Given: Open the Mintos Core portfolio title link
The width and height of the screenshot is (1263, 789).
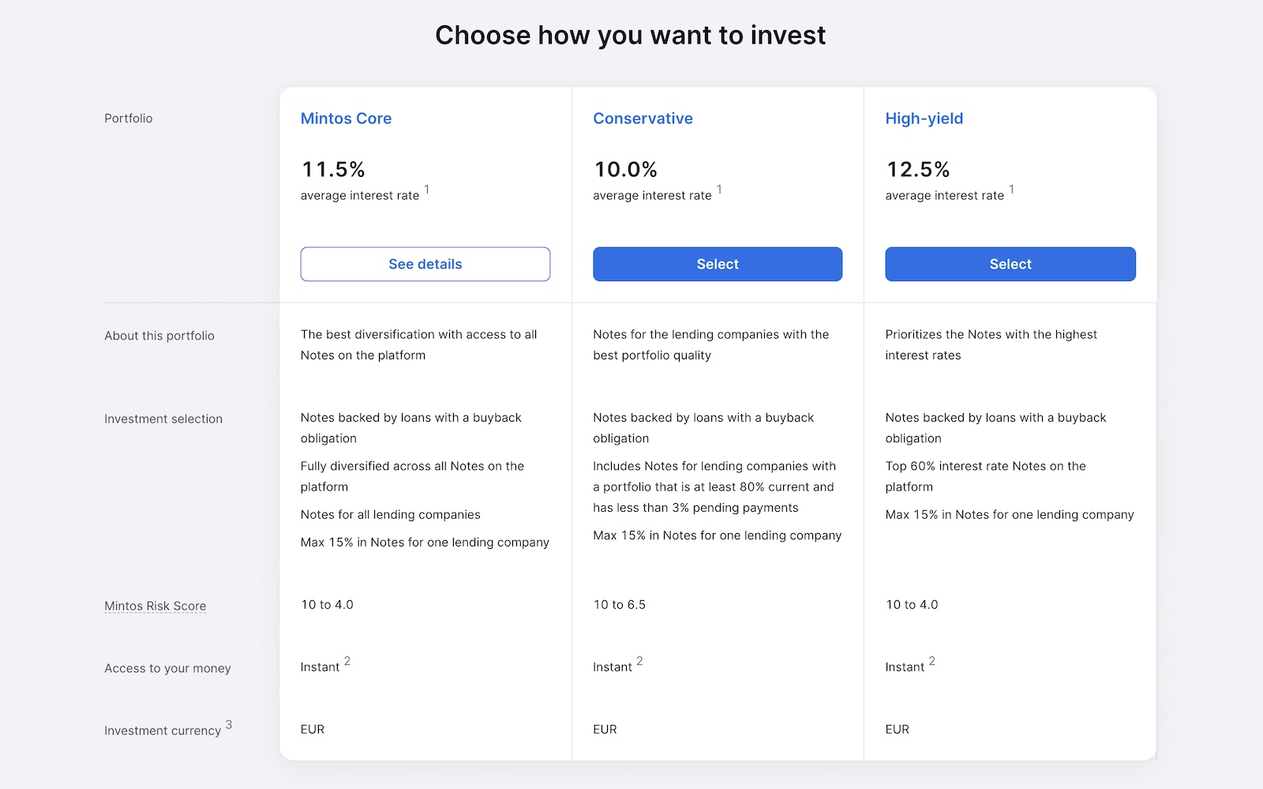Looking at the screenshot, I should point(346,118).
